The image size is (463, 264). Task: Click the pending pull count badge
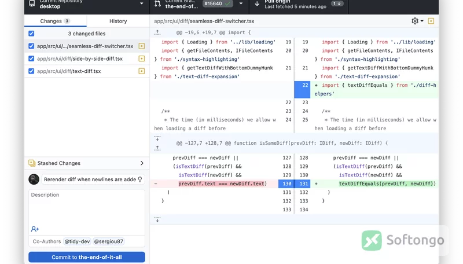[337, 3]
